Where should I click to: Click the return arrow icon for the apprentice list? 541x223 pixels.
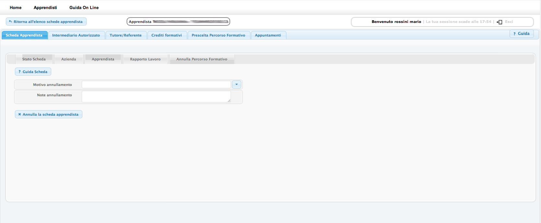pos(10,22)
